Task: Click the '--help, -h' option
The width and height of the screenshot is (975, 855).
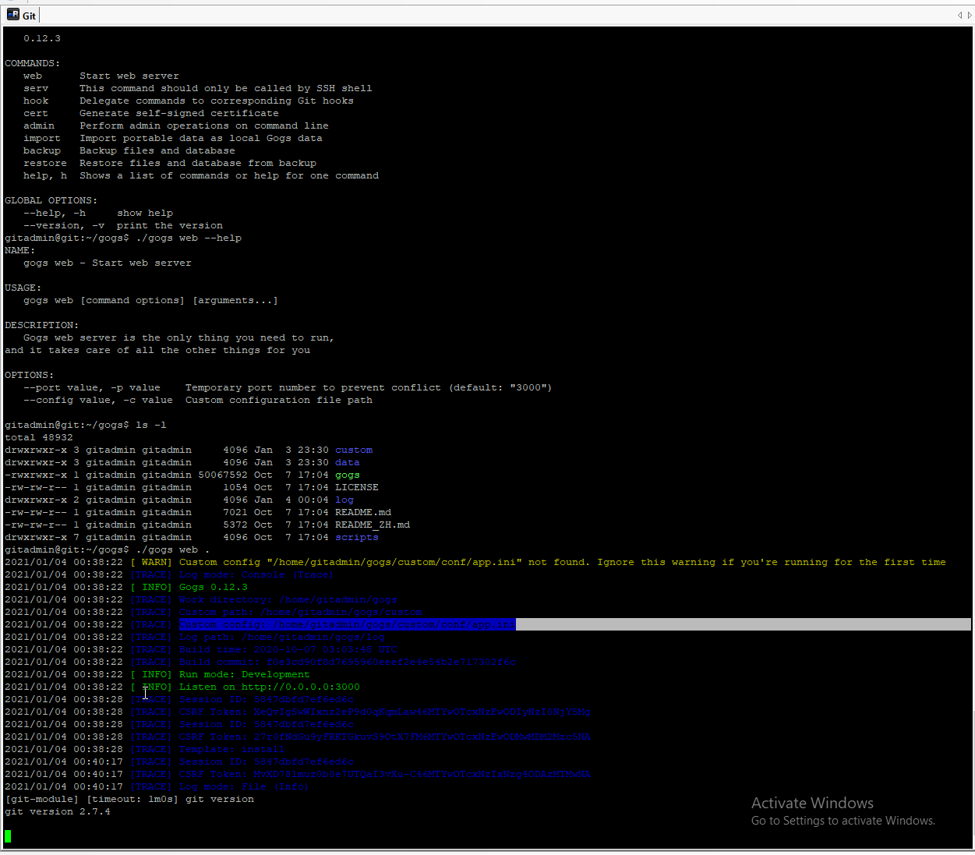Action: (x=55, y=213)
